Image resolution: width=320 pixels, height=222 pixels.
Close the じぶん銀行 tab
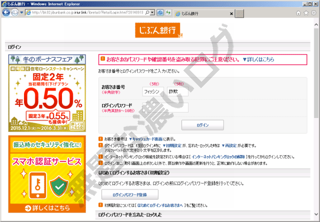231,13
